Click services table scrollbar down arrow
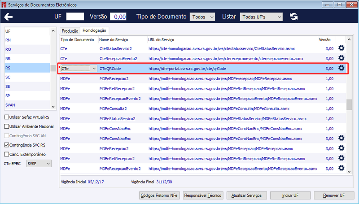This screenshot has height=204, width=359. (349, 172)
